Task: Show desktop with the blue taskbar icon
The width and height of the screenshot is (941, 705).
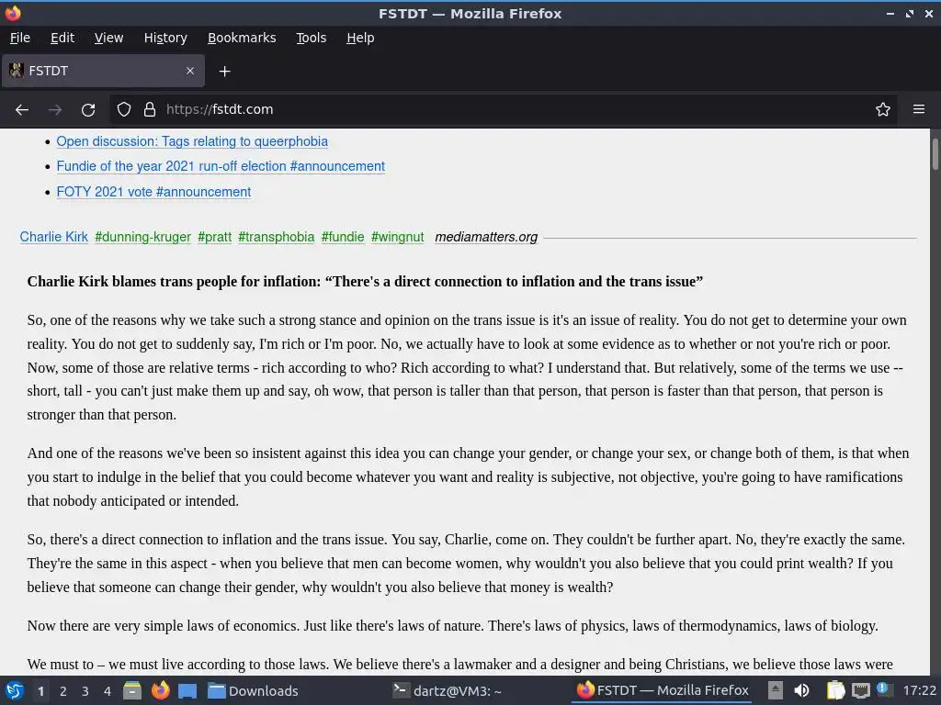Action: 187,691
